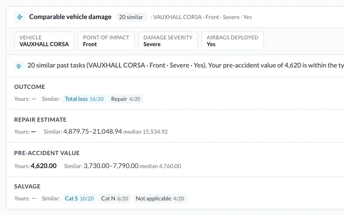Click the 'Cat S 10/20' salvage tag
Screen dimensions: 344x215
pos(79,199)
